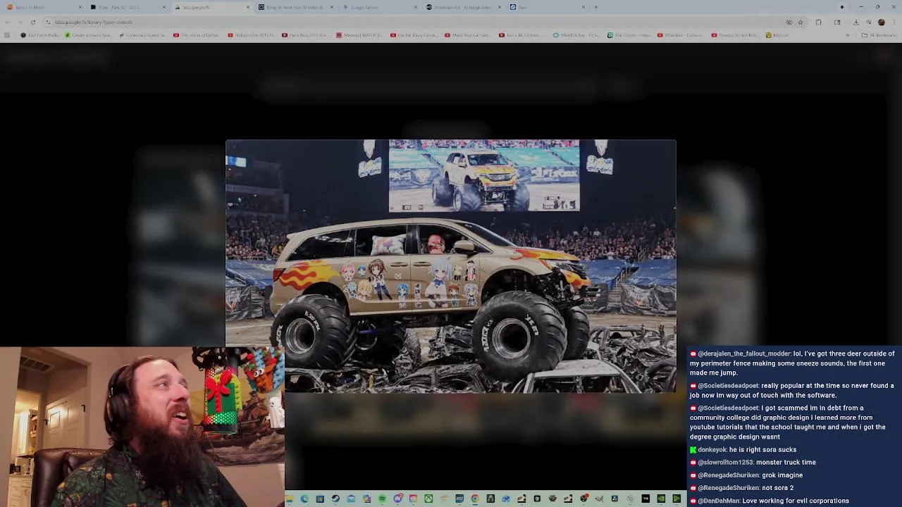Launch Microsoft Edge from the taskbar
The image size is (902, 507).
click(304, 499)
